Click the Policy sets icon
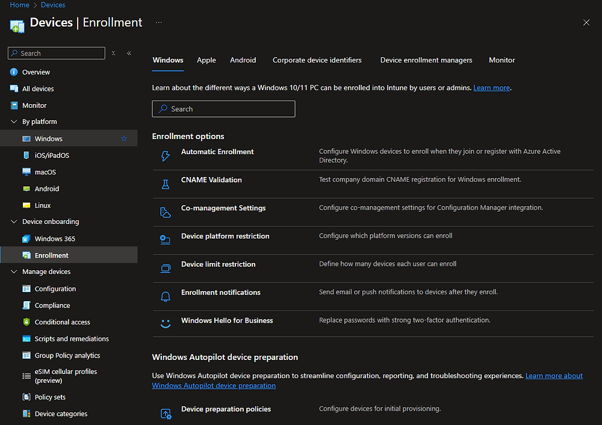The image size is (602, 425). point(26,397)
